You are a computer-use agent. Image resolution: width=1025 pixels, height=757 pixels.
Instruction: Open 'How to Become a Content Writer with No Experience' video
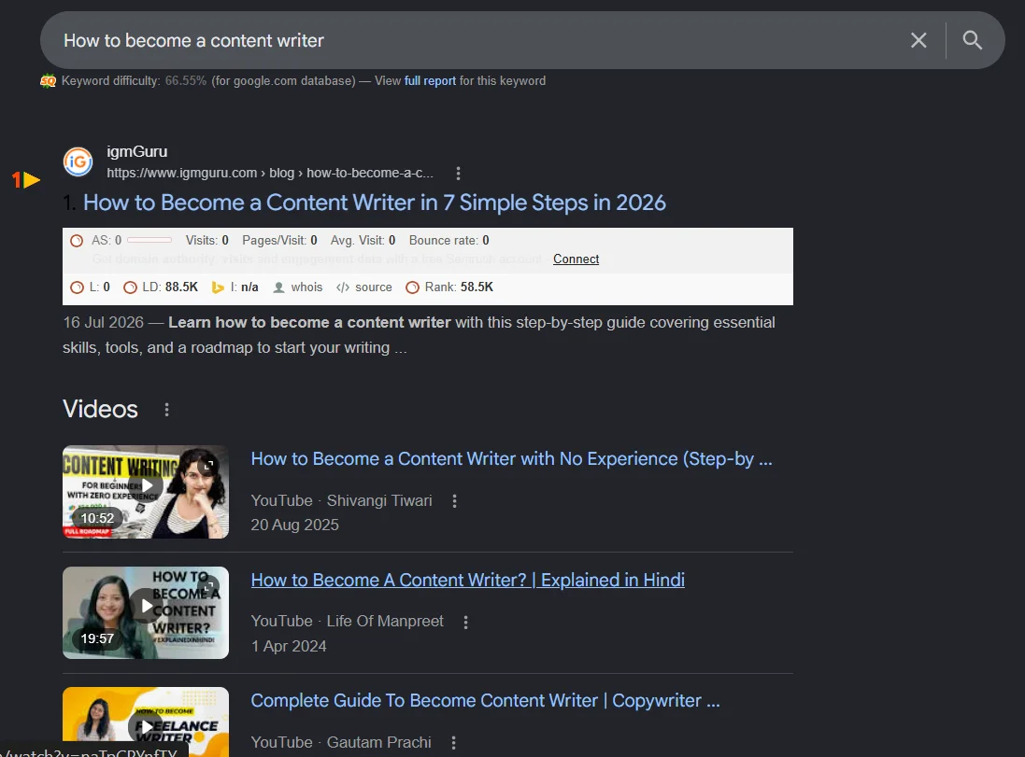pos(511,459)
